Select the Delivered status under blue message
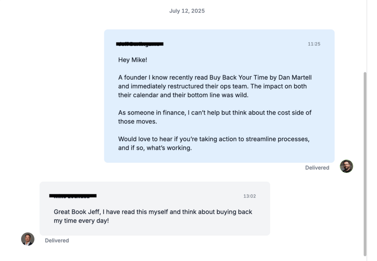The width and height of the screenshot is (377, 261). (x=317, y=168)
